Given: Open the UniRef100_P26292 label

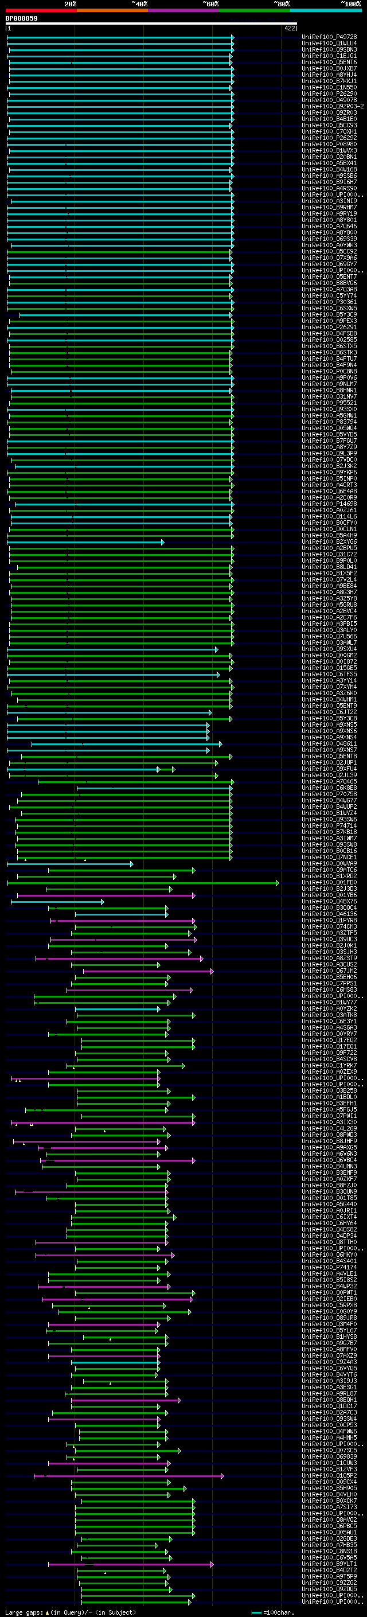Looking at the screenshot, I should [329, 138].
